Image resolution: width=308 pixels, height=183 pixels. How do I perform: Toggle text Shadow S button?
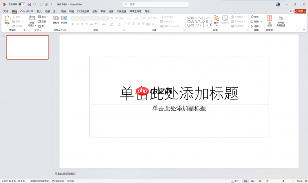[x=87, y=24]
